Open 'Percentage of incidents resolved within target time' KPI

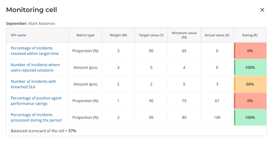click(35, 51)
